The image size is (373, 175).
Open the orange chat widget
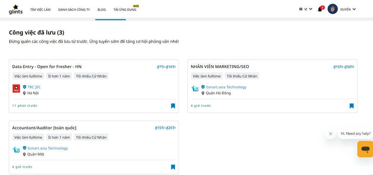tap(365, 149)
